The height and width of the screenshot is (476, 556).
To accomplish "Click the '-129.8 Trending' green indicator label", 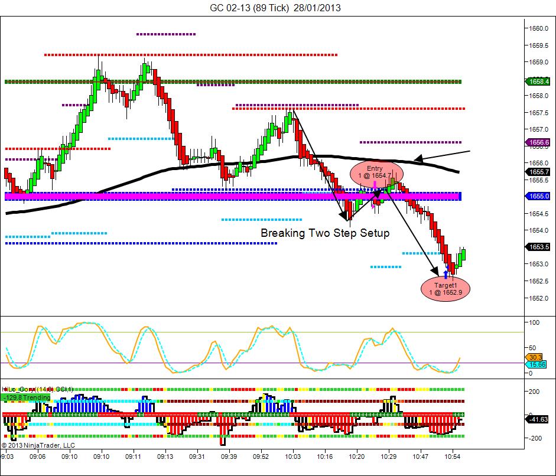I will 25,397.
